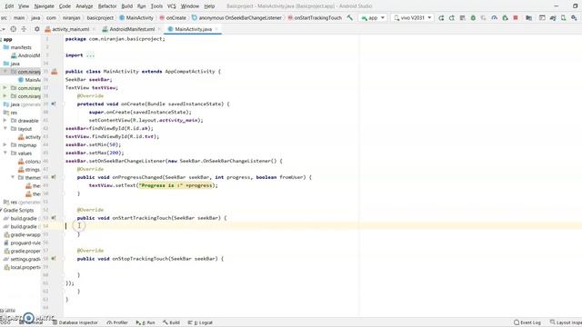Select local.properties in project tree
The height and width of the screenshot is (327, 582).
[22, 267]
